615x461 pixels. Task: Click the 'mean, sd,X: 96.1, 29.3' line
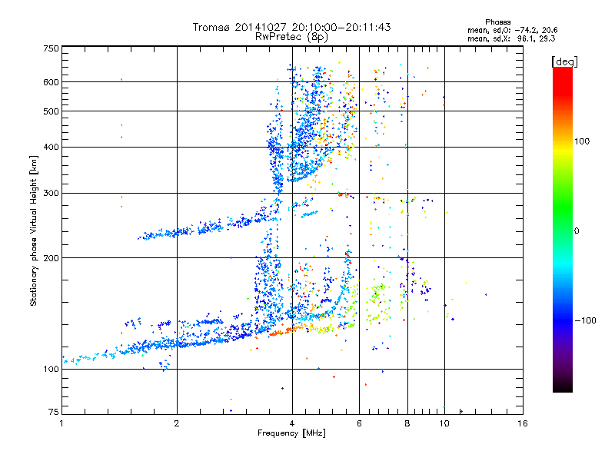[511, 38]
